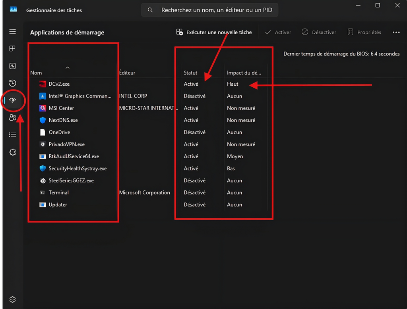Click the Updater app icon
The width and height of the screenshot is (407, 309).
click(x=43, y=205)
